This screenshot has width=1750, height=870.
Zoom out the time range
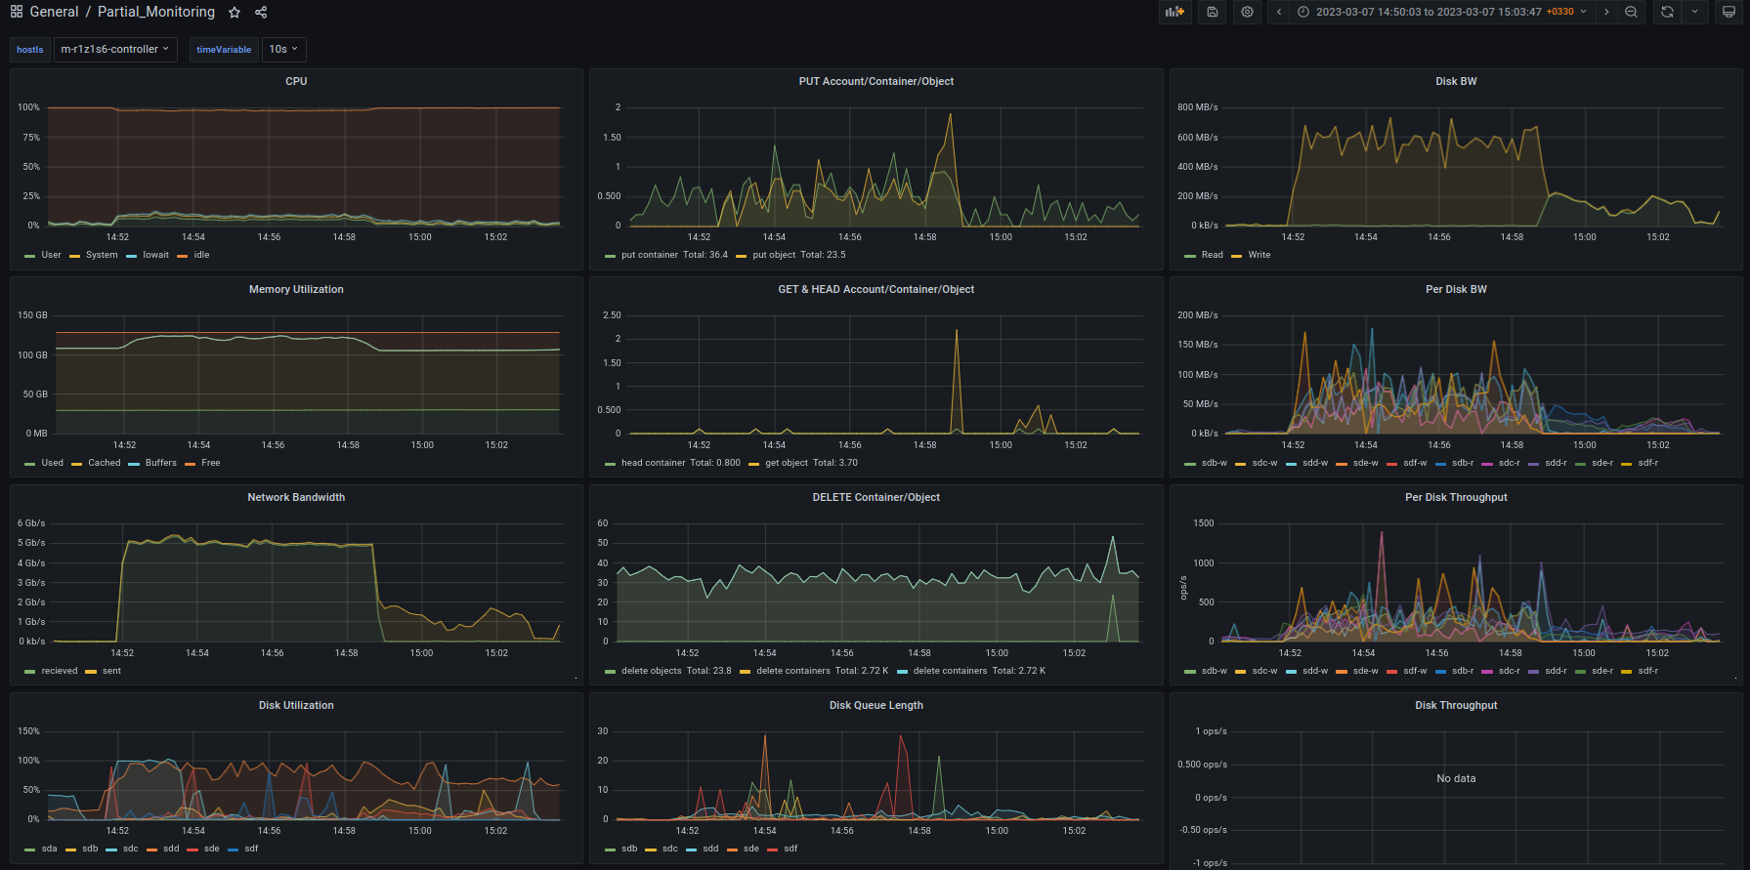tap(1631, 12)
